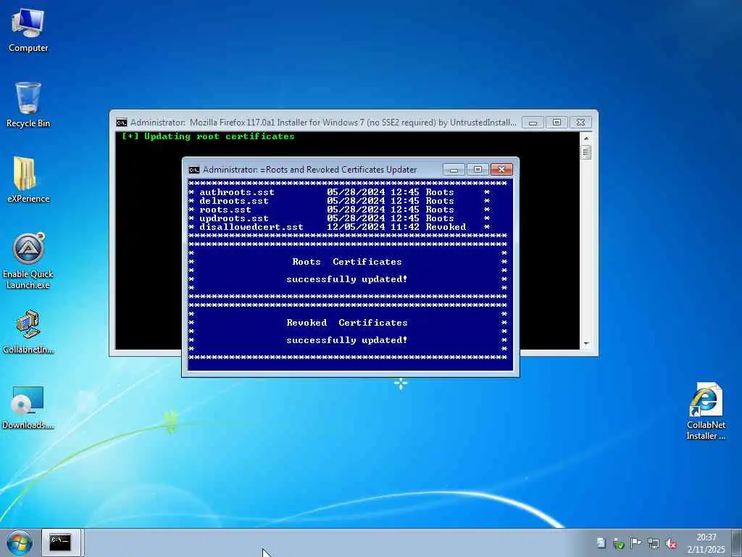
Task: Click the Show desktop button at taskbar end
Action: (736, 542)
